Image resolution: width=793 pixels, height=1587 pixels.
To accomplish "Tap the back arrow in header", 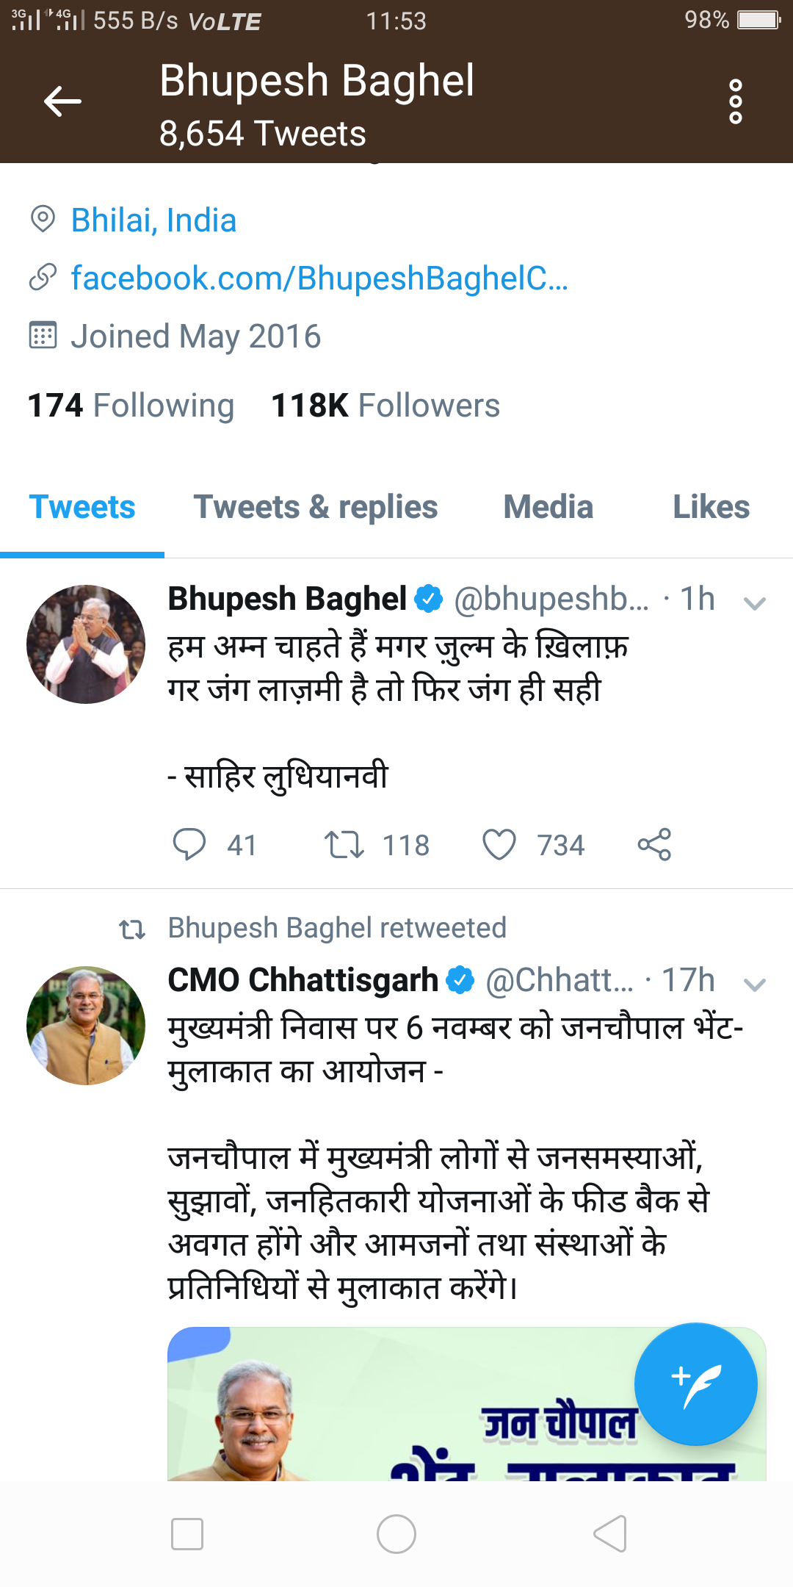I will (62, 101).
